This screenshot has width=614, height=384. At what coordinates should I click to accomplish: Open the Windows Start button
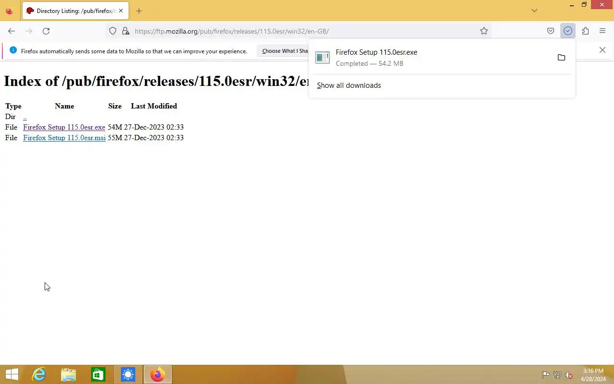pyautogui.click(x=12, y=374)
